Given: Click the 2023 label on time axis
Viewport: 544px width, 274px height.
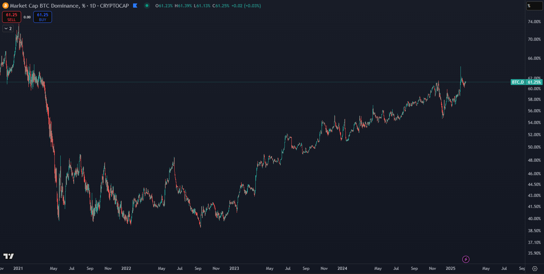Looking at the screenshot, I should [x=234, y=268].
